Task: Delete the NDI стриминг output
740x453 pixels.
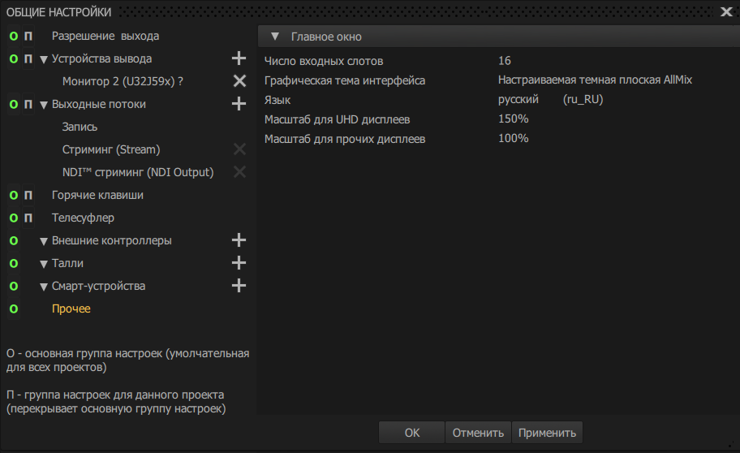Action: [239, 172]
